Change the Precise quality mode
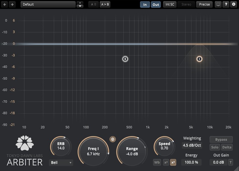The image size is (239, 171). pyautogui.click(x=204, y=4)
